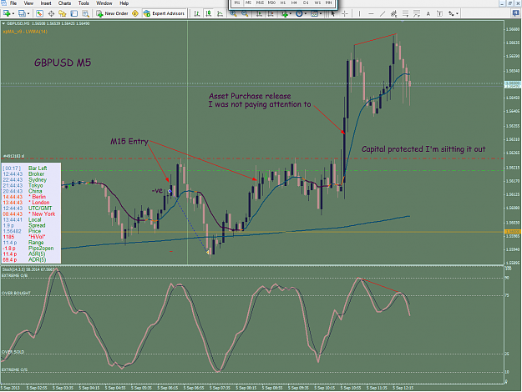Select the MN timeframe button

coord(328,3)
